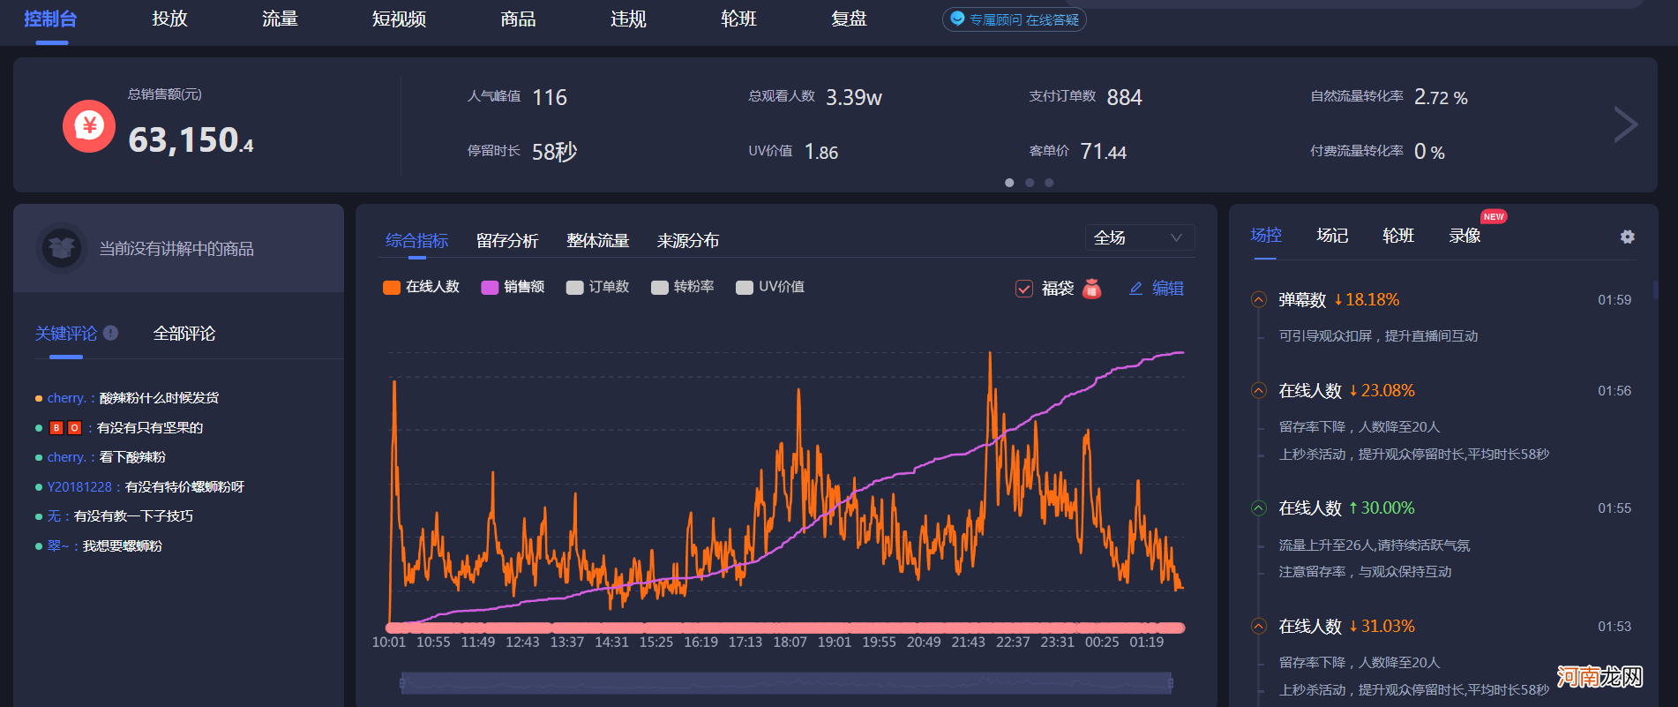Collapse the 在线人数 23.08% event
Screen dimensions: 1678x707
[x=1259, y=391]
